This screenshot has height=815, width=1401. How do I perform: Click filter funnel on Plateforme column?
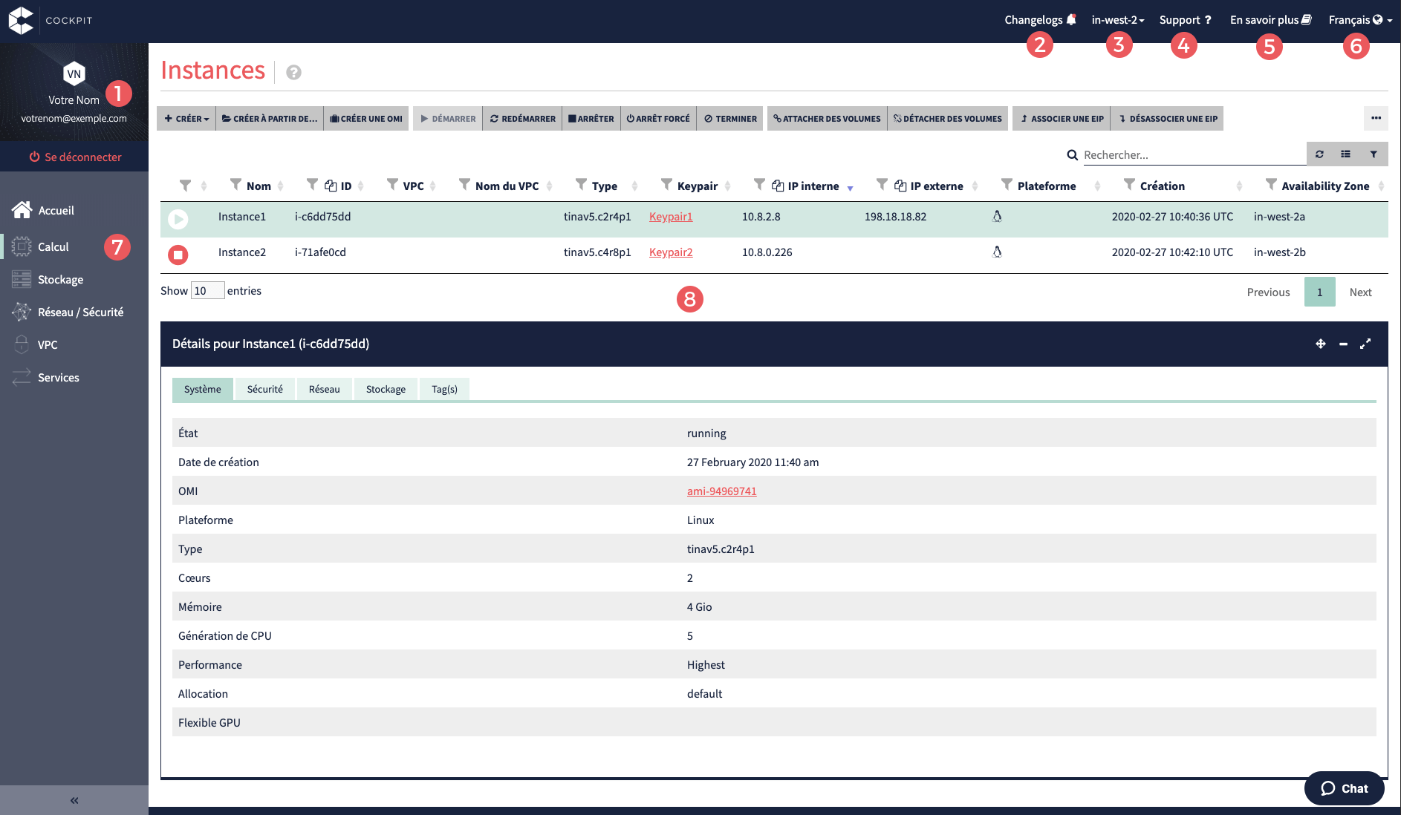click(x=1007, y=184)
